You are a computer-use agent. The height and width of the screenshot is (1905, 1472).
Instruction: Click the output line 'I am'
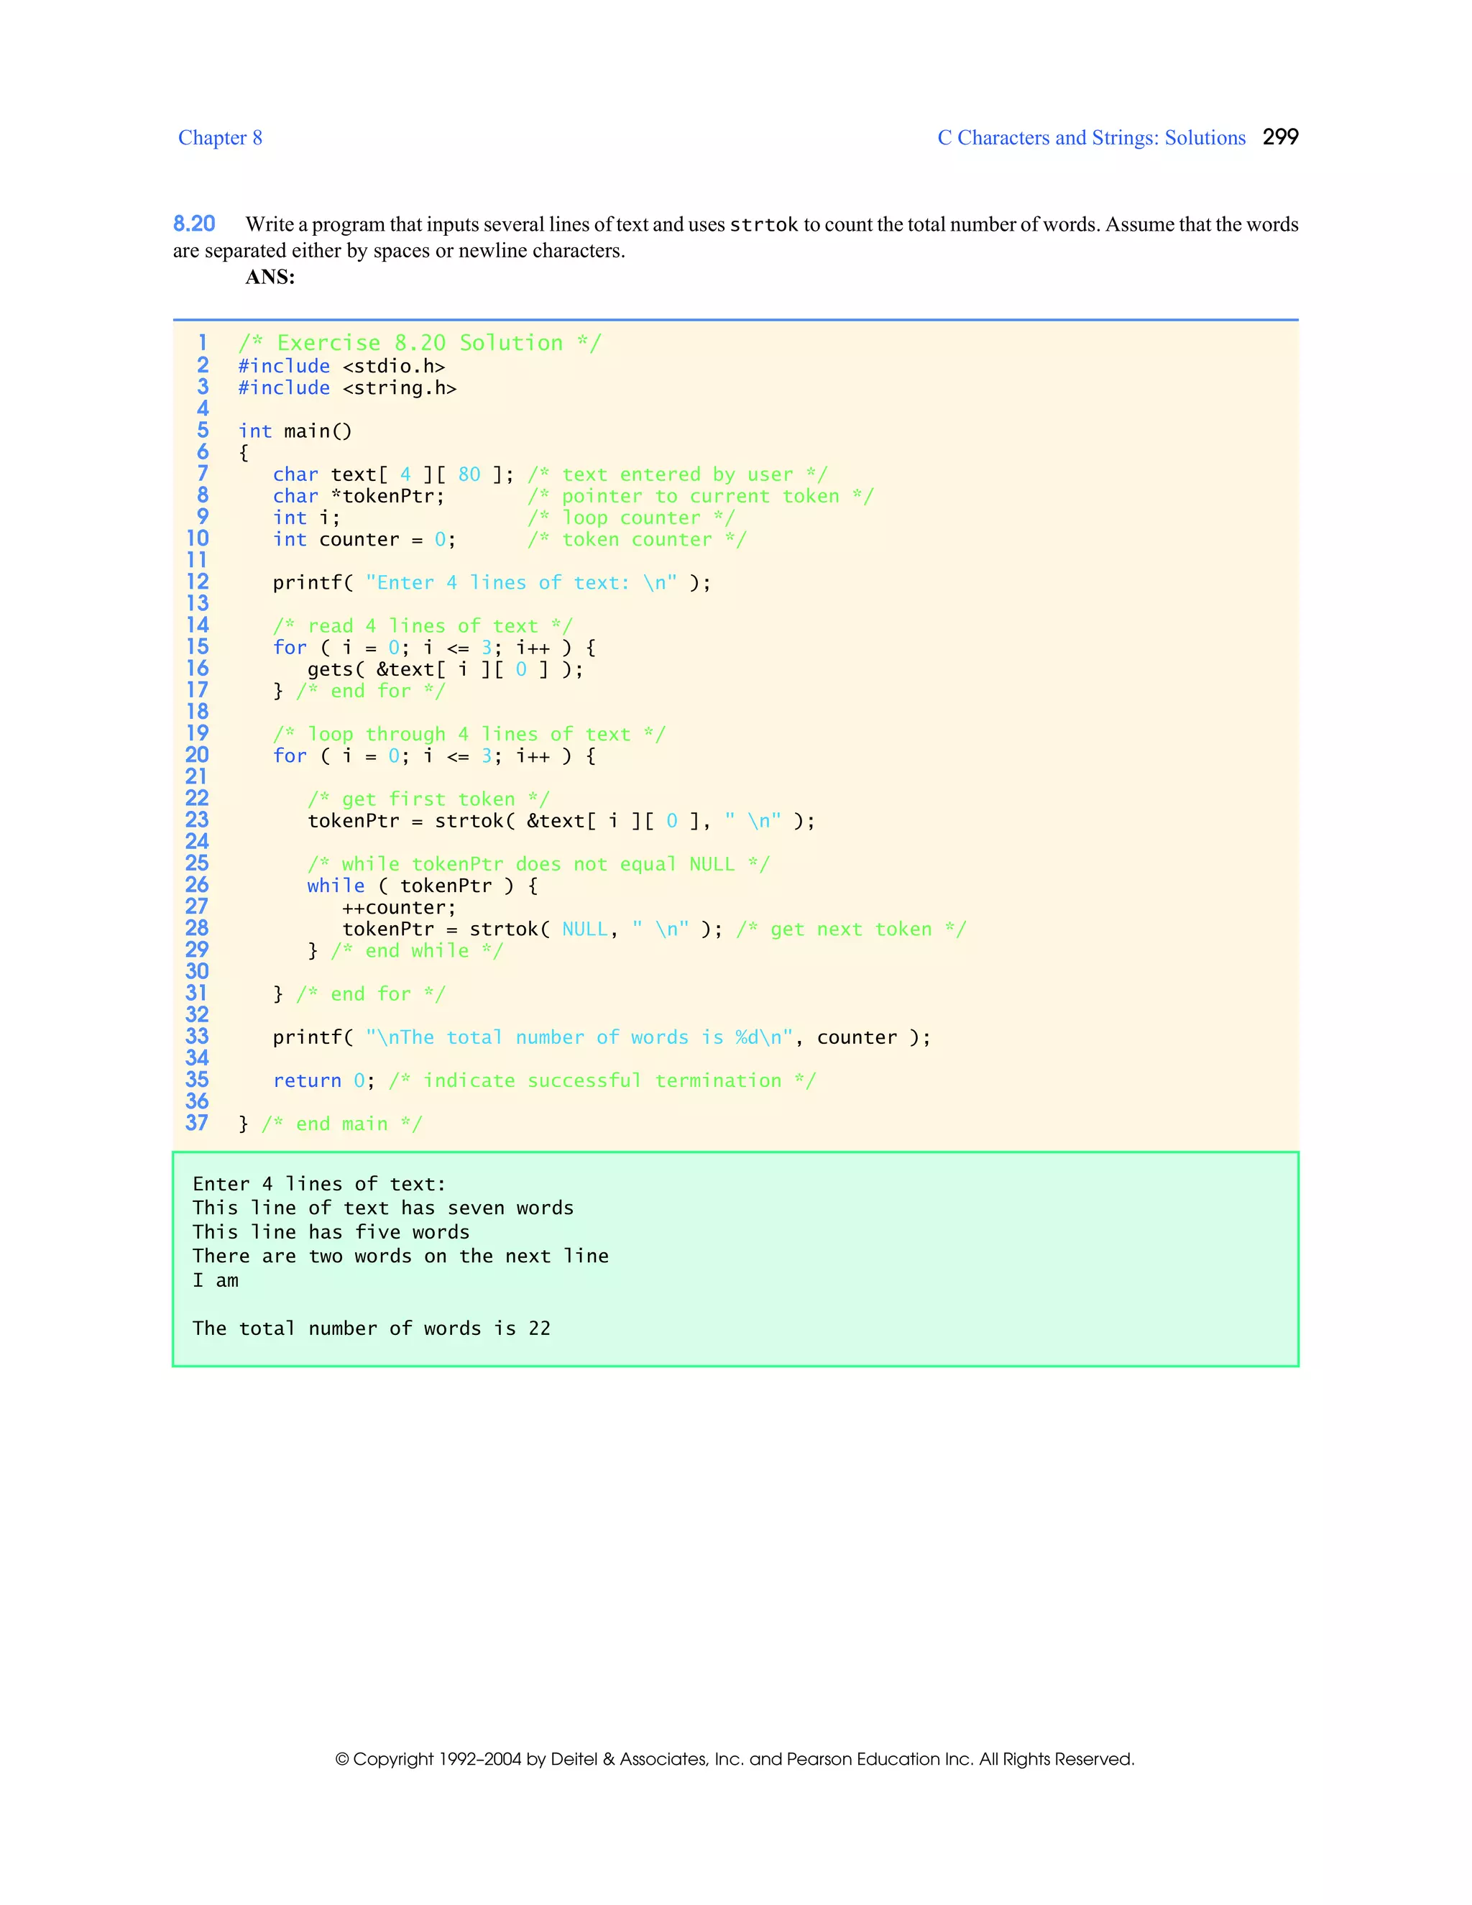point(216,1280)
